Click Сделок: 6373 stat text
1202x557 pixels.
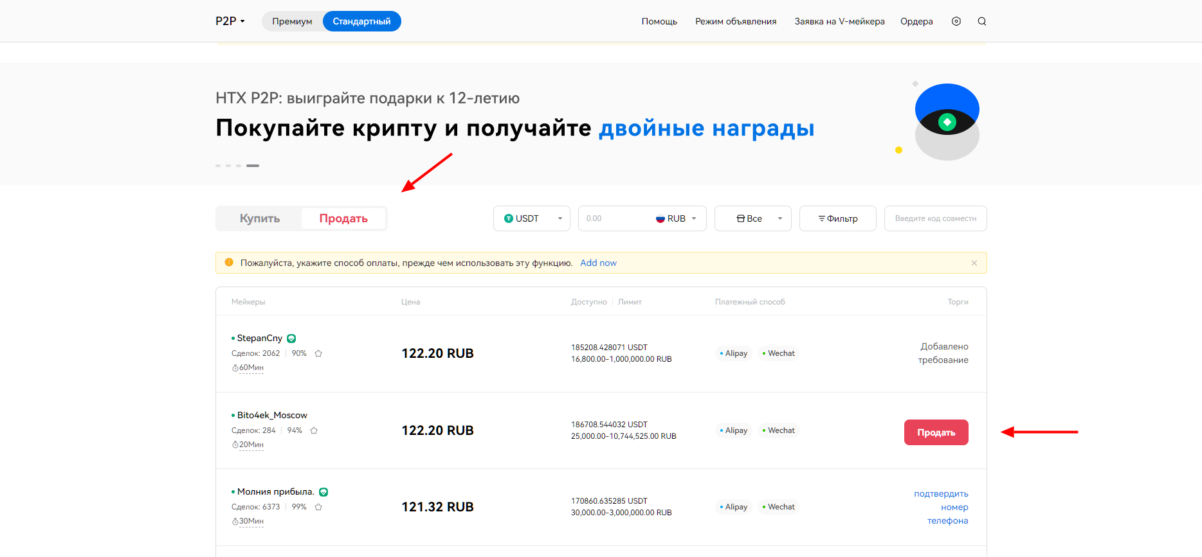[x=255, y=507]
